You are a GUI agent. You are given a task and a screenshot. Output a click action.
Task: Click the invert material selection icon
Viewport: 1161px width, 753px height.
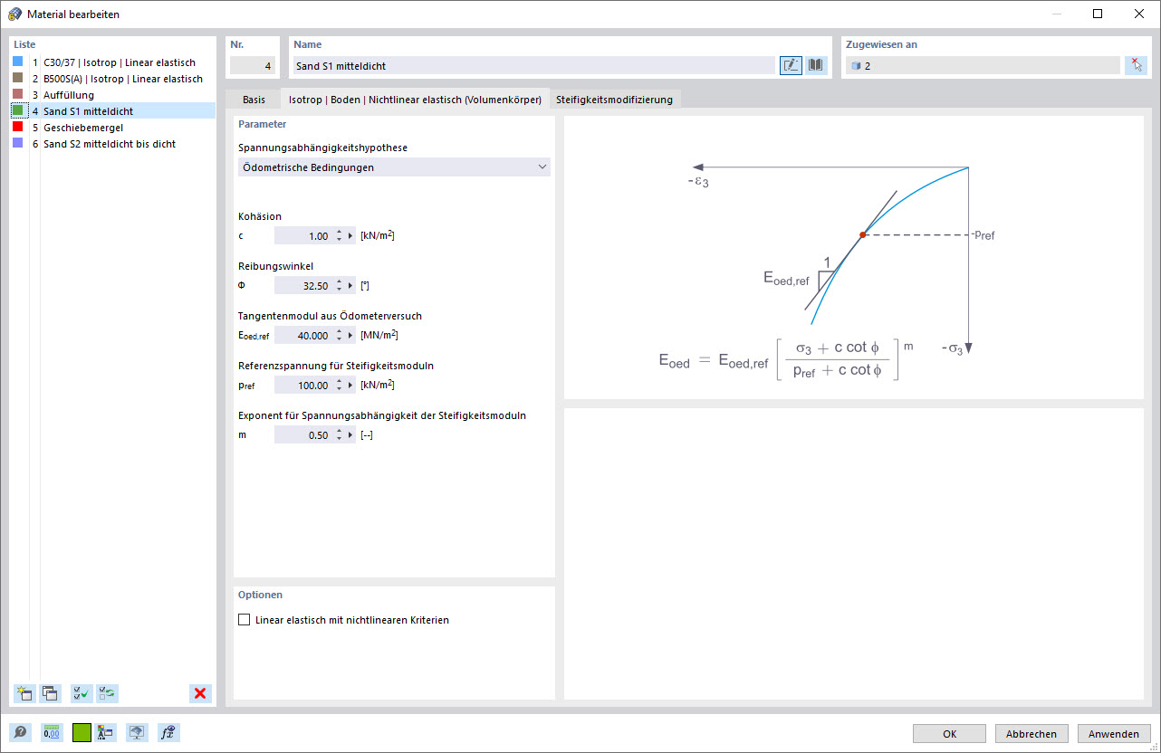107,693
